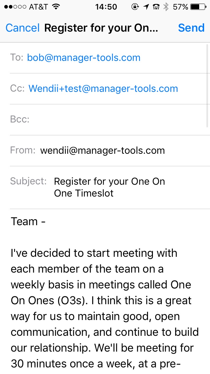Tap the Bluetooth status icon
The image size is (210, 374).
tap(166, 7)
